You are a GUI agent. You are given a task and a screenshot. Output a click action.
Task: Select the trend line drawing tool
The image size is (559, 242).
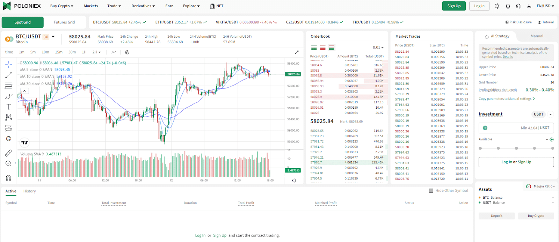(x=9, y=75)
